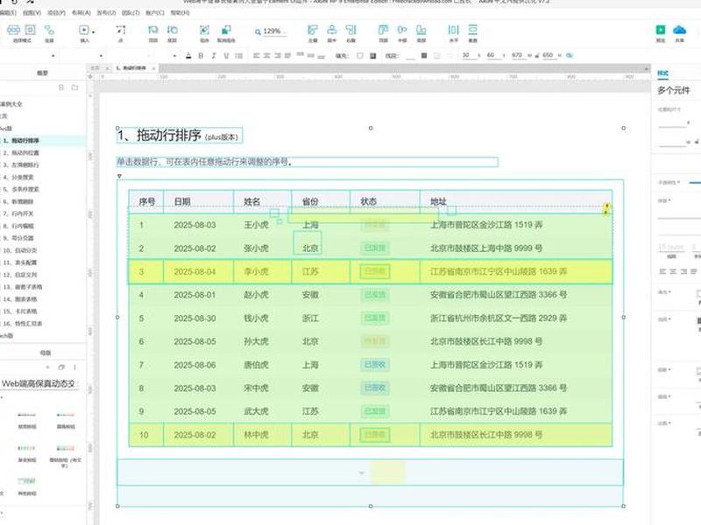This screenshot has height=525, width=701.
Task: Distribute widgets horizontally
Action: click(x=453, y=30)
